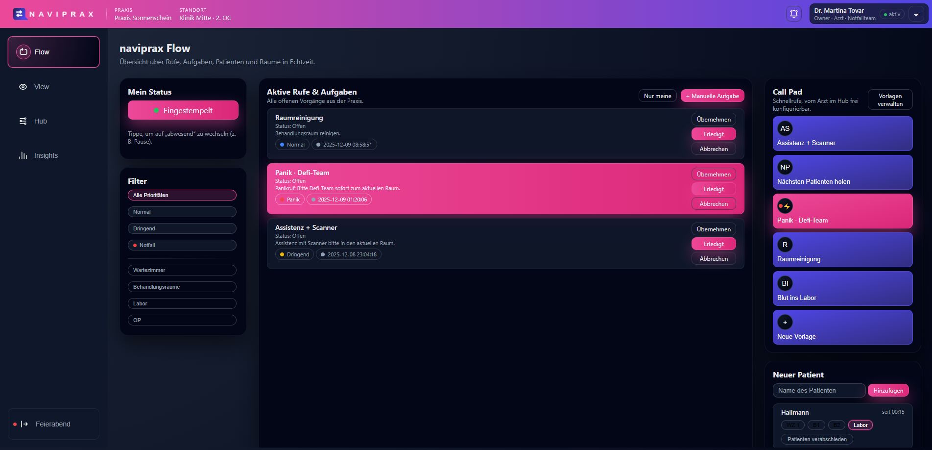932x450 pixels.
Task: Toggle the Eingestempelt status
Action: (183, 110)
